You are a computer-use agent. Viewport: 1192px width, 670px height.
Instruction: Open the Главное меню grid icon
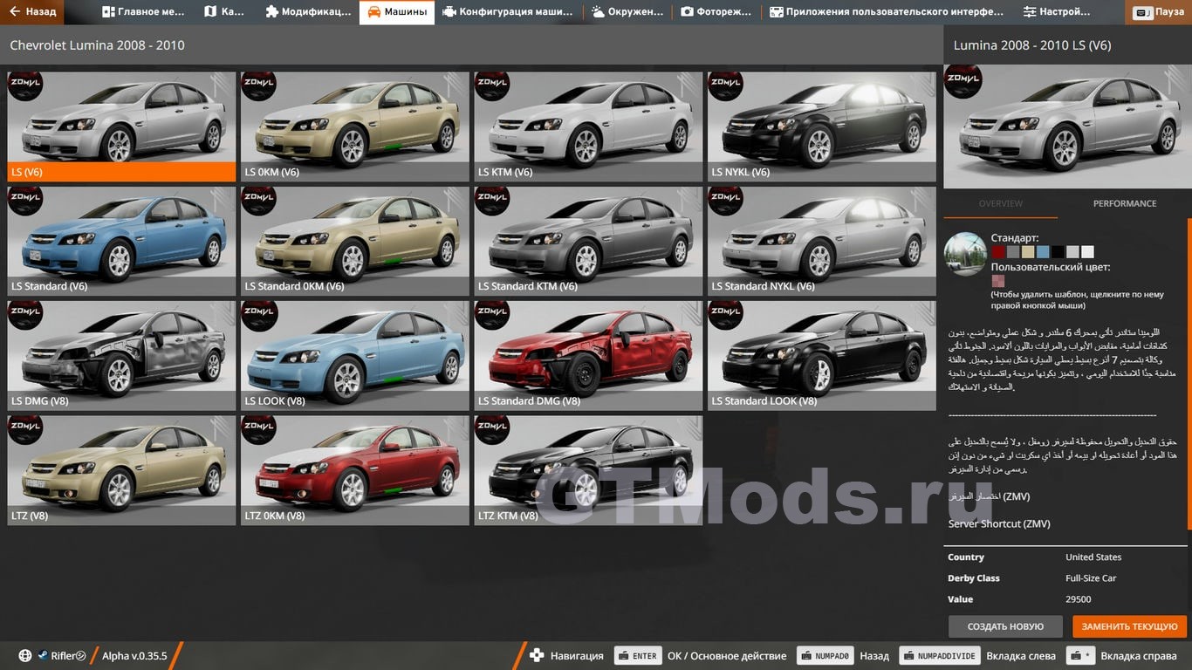(x=108, y=12)
